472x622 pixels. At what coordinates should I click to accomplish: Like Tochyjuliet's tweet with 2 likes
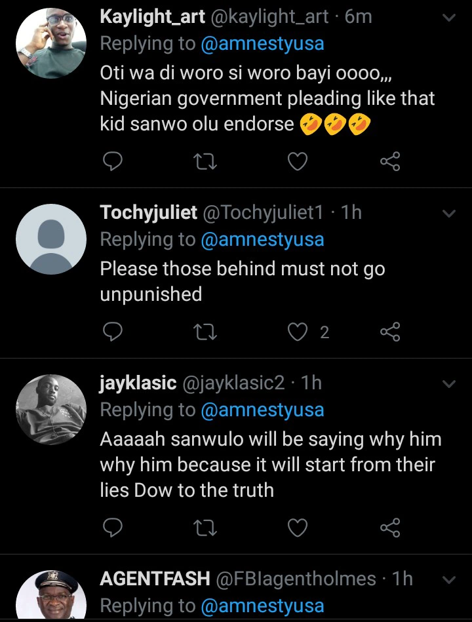(x=298, y=332)
